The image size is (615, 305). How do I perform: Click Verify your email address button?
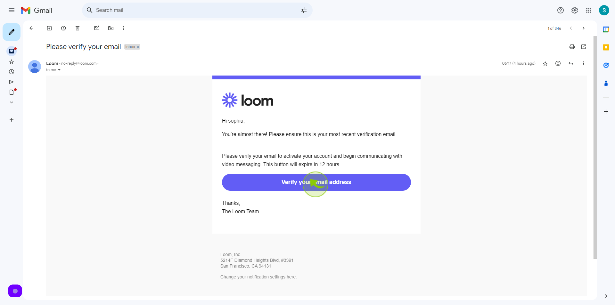coord(316,182)
